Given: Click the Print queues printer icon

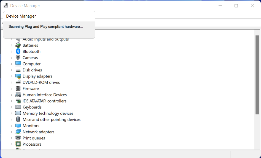Looking at the screenshot, I should point(18,138).
